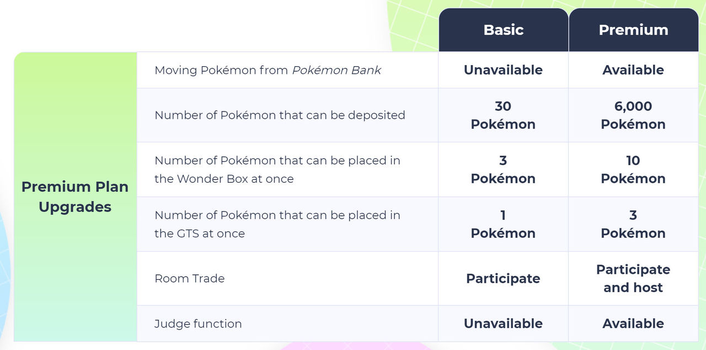
Task: Click the Basic Wonder Box 3 Pokémon cell
Action: point(503,169)
